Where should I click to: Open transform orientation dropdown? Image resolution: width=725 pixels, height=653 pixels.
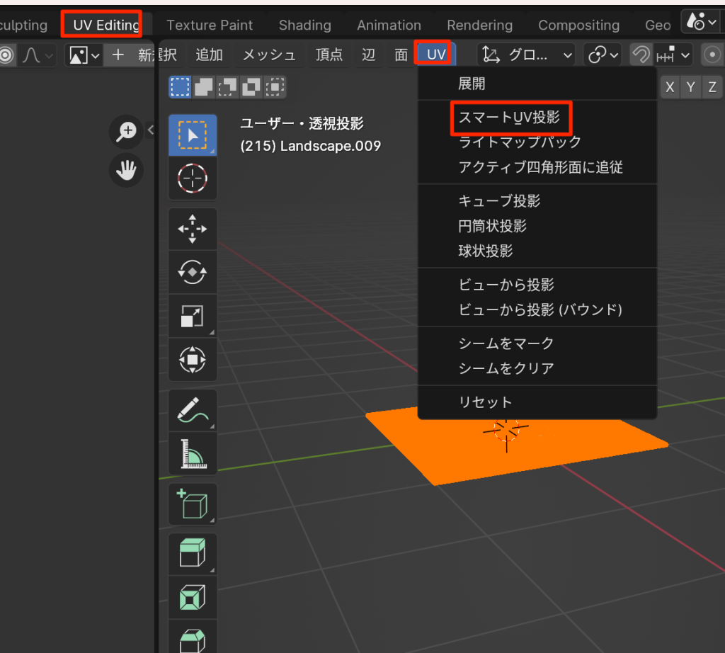527,55
